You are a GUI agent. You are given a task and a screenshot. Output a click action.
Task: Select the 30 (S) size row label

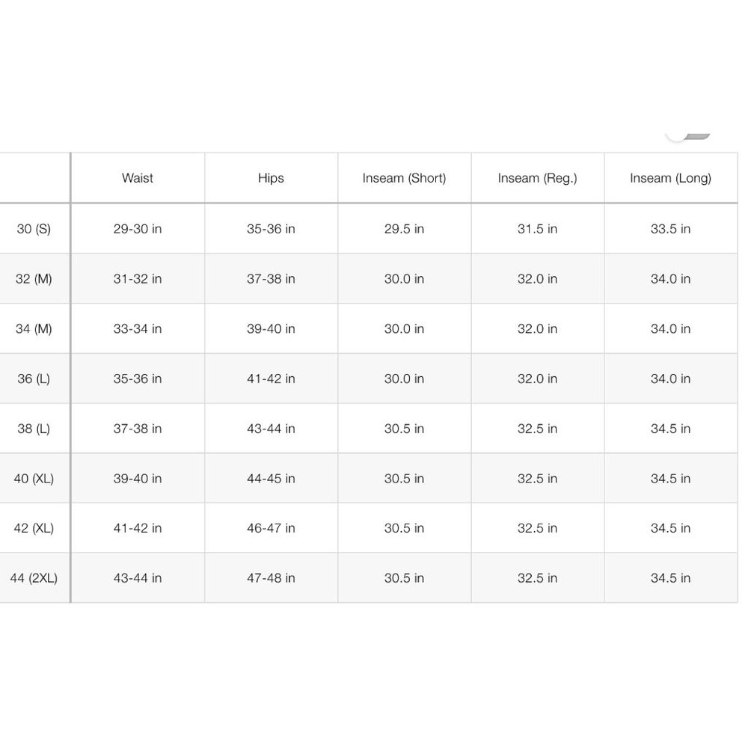(x=34, y=229)
